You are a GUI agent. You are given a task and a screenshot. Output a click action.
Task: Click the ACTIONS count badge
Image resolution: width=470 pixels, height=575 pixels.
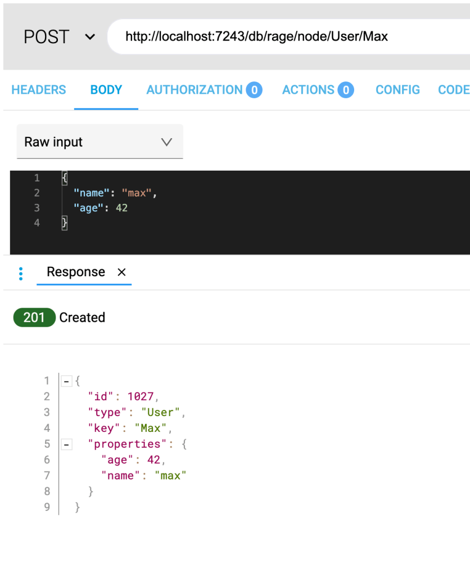346,90
